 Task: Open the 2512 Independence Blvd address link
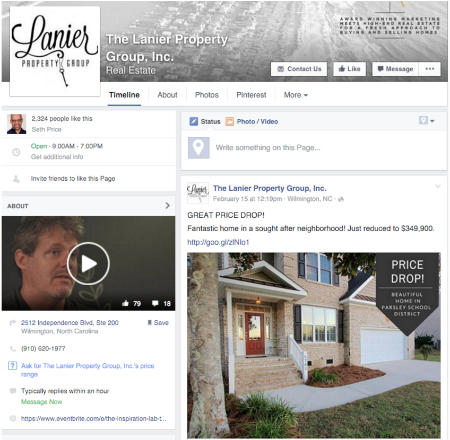(x=70, y=323)
